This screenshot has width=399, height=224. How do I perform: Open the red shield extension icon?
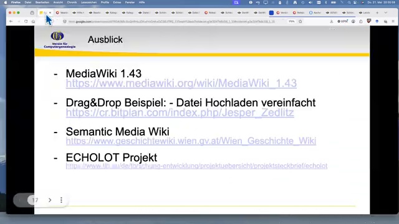click(x=368, y=21)
